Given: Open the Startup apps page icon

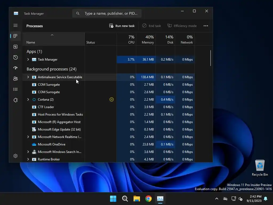Looking at the screenshot, I should [x=15, y=68].
